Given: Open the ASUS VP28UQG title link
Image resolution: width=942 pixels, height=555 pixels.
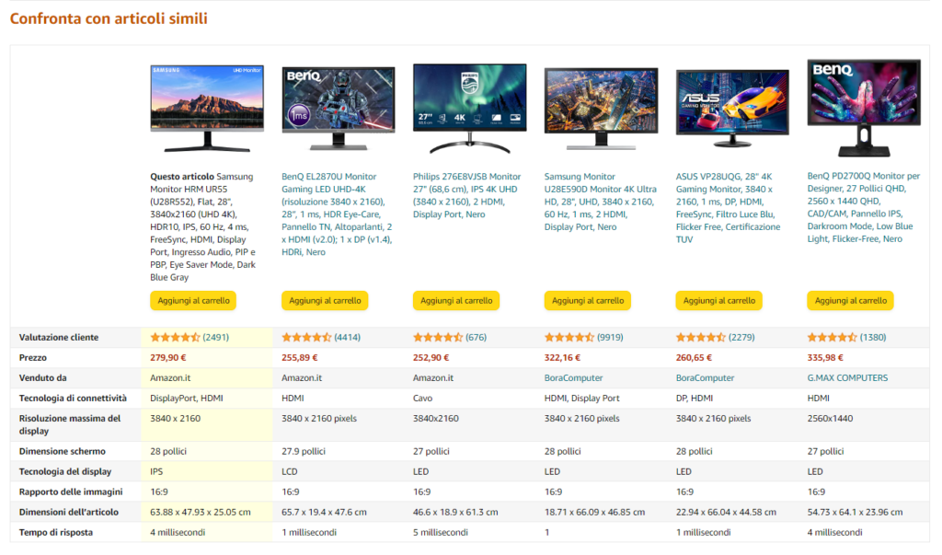Looking at the screenshot, I should (729, 208).
